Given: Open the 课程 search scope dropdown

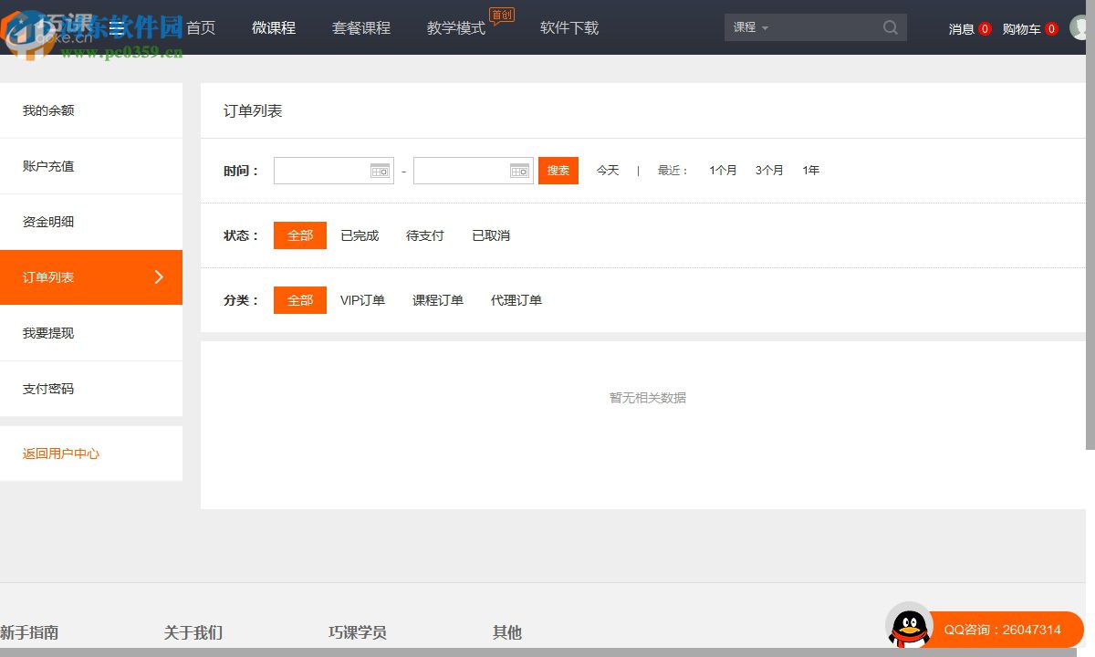Looking at the screenshot, I should tap(748, 27).
